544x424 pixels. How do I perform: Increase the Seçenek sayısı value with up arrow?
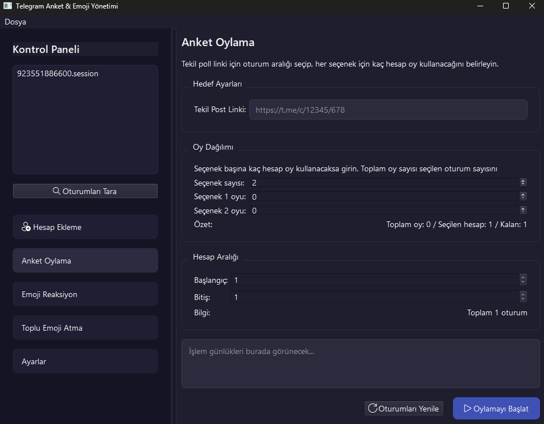(523, 181)
